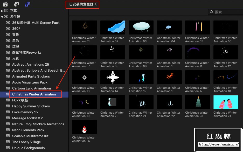Select Abstract Animations 25 category

point(31,64)
